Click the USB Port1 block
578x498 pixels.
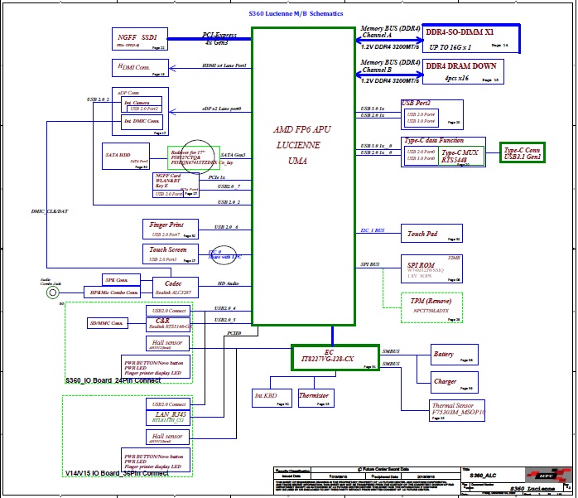432,114
